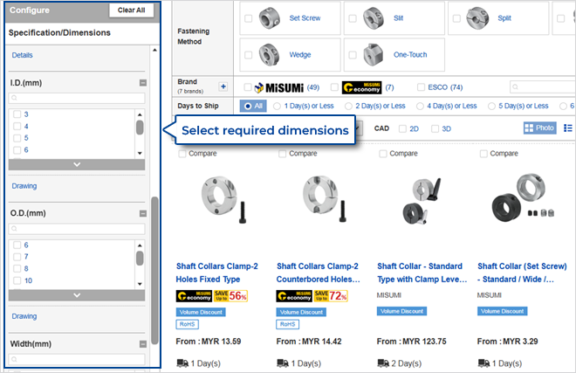The image size is (576, 373).
Task: Open the Drawing link under I.D.
Action: coord(24,185)
